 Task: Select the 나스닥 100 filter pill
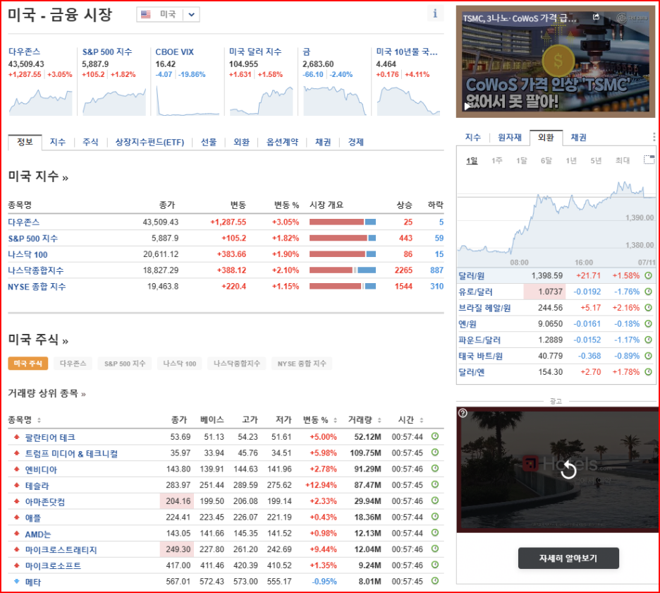[179, 364]
